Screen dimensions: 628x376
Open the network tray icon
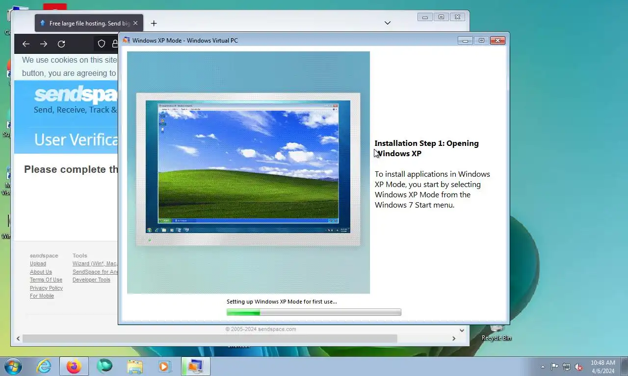567,367
